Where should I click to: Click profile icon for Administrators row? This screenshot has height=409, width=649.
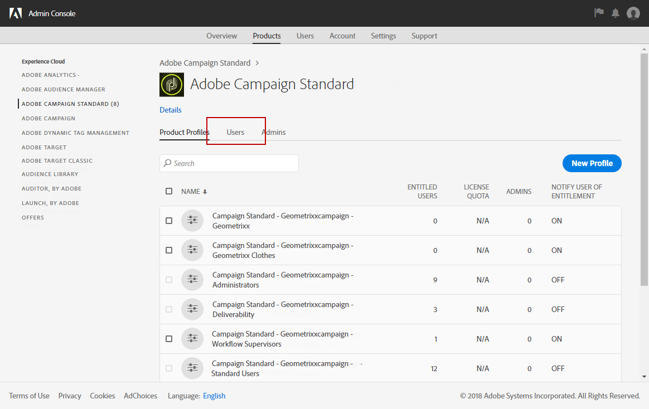click(x=192, y=280)
